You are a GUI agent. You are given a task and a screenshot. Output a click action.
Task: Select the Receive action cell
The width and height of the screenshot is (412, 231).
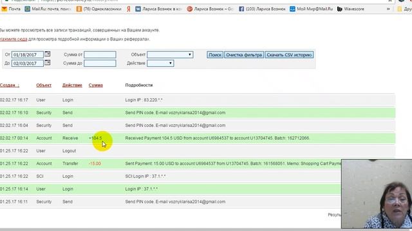(70, 138)
